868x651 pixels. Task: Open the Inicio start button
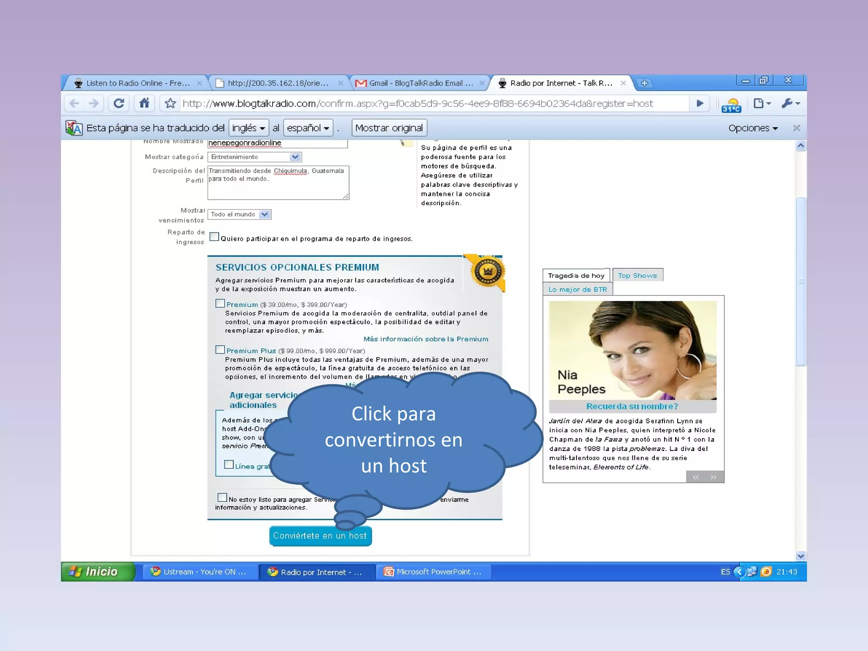[98, 572]
